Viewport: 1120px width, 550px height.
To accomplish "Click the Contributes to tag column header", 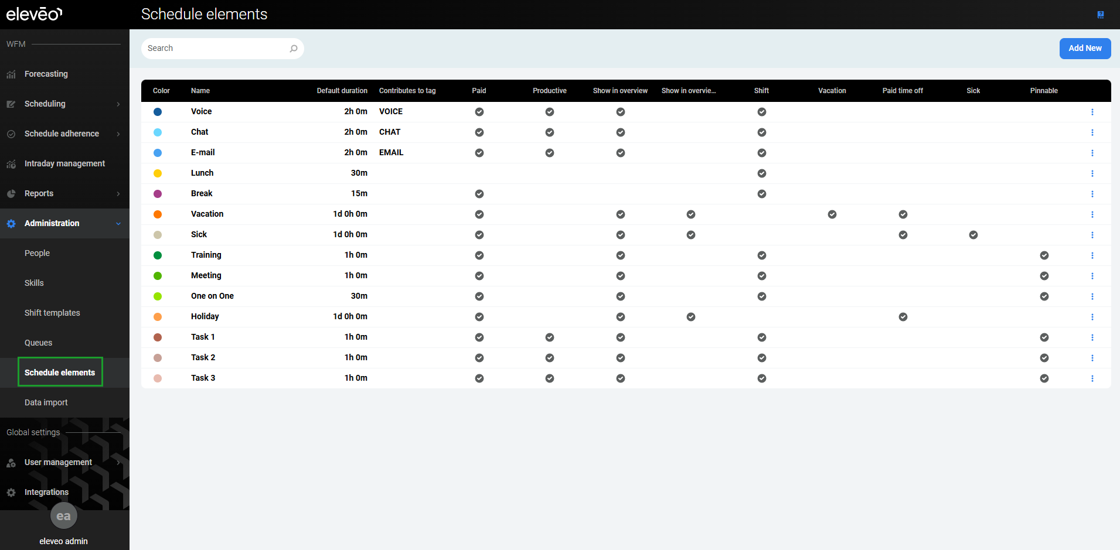I will [x=407, y=91].
